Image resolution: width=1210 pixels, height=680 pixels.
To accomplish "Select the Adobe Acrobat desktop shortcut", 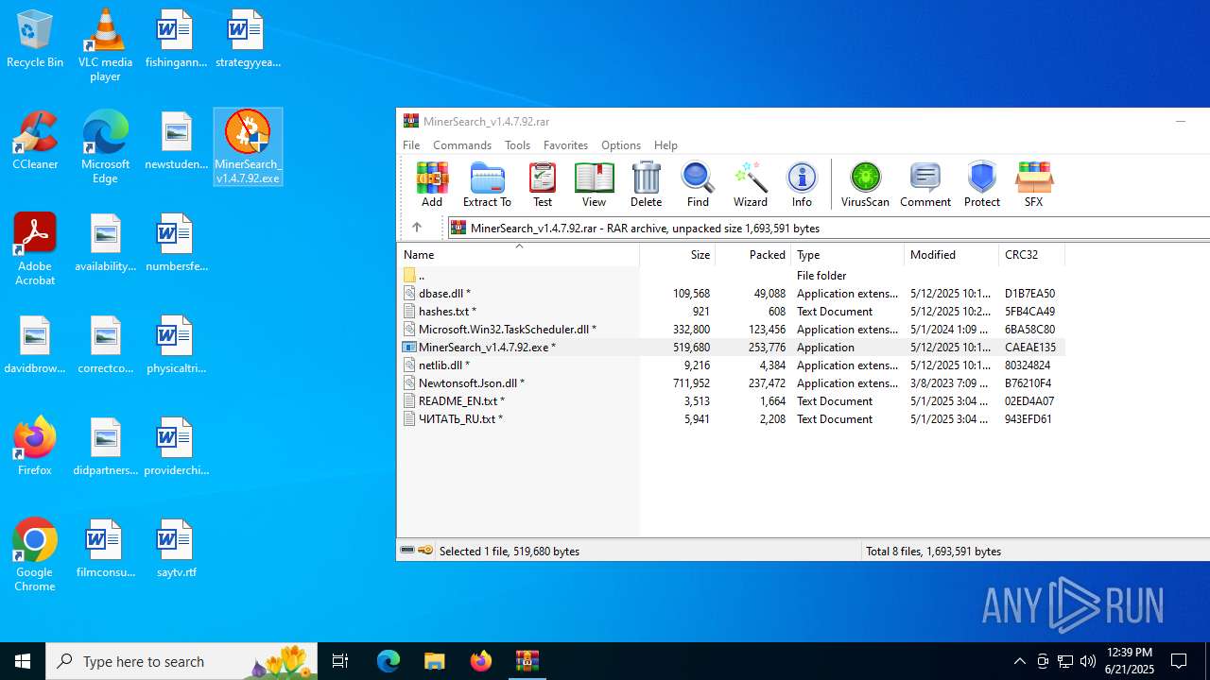I will point(35,249).
